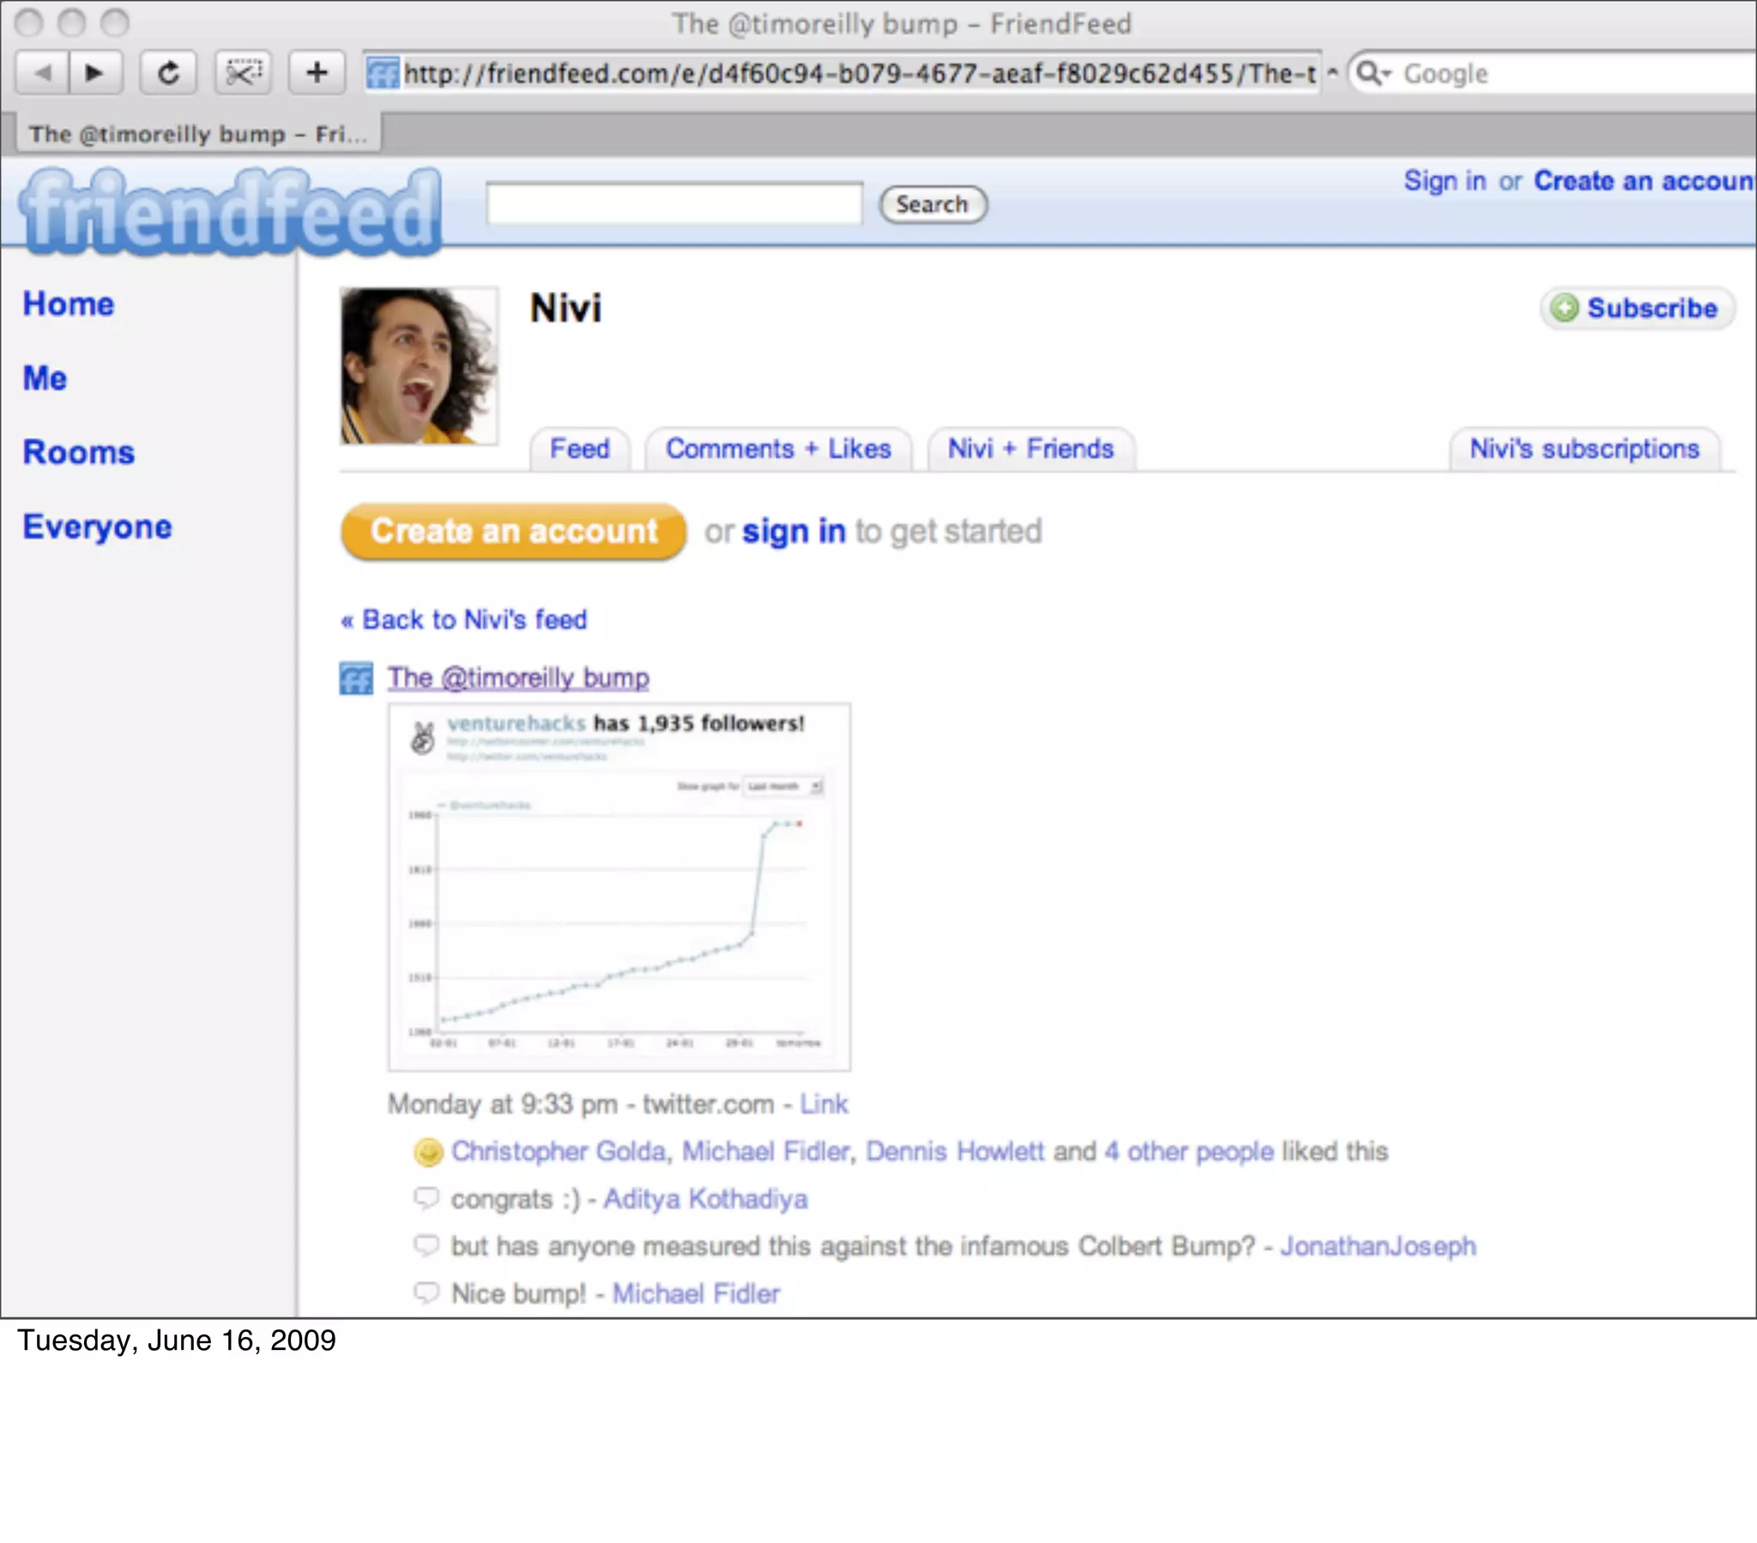This screenshot has height=1543, width=1757.
Task: Open Michael Fidler's profile in likes line
Action: pos(766,1151)
